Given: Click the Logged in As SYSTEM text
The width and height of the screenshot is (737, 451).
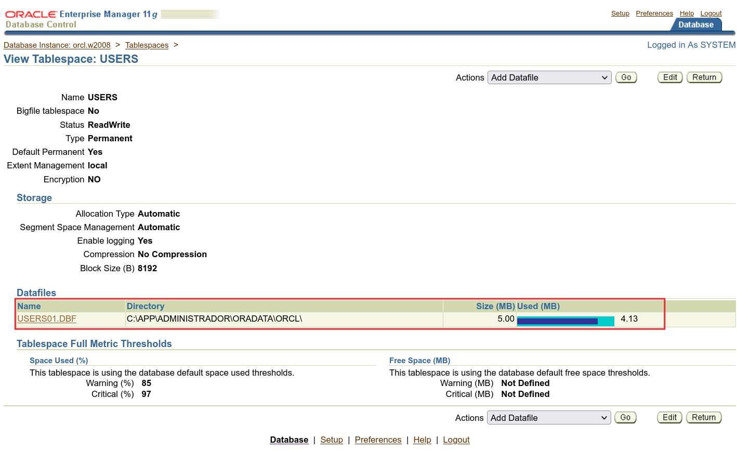Looking at the screenshot, I should click(691, 45).
